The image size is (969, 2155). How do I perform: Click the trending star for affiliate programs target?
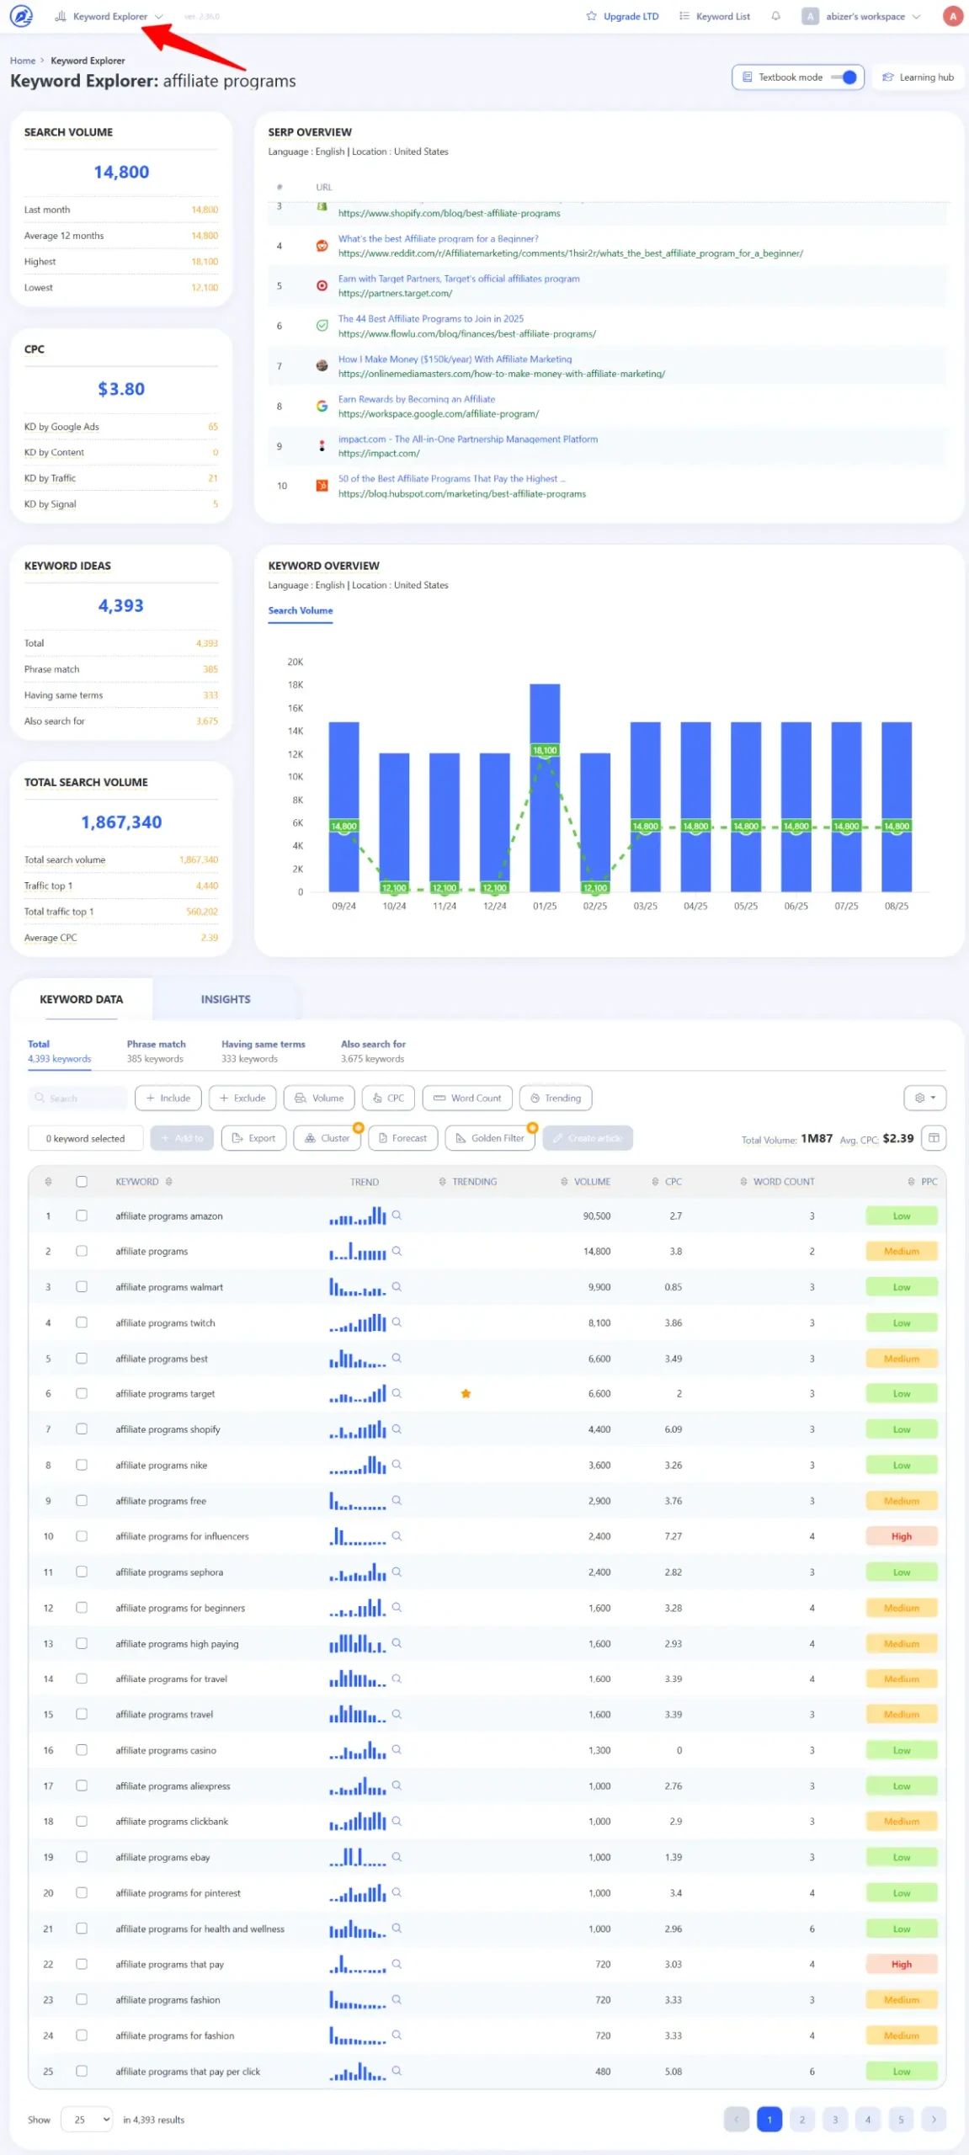click(x=466, y=1393)
